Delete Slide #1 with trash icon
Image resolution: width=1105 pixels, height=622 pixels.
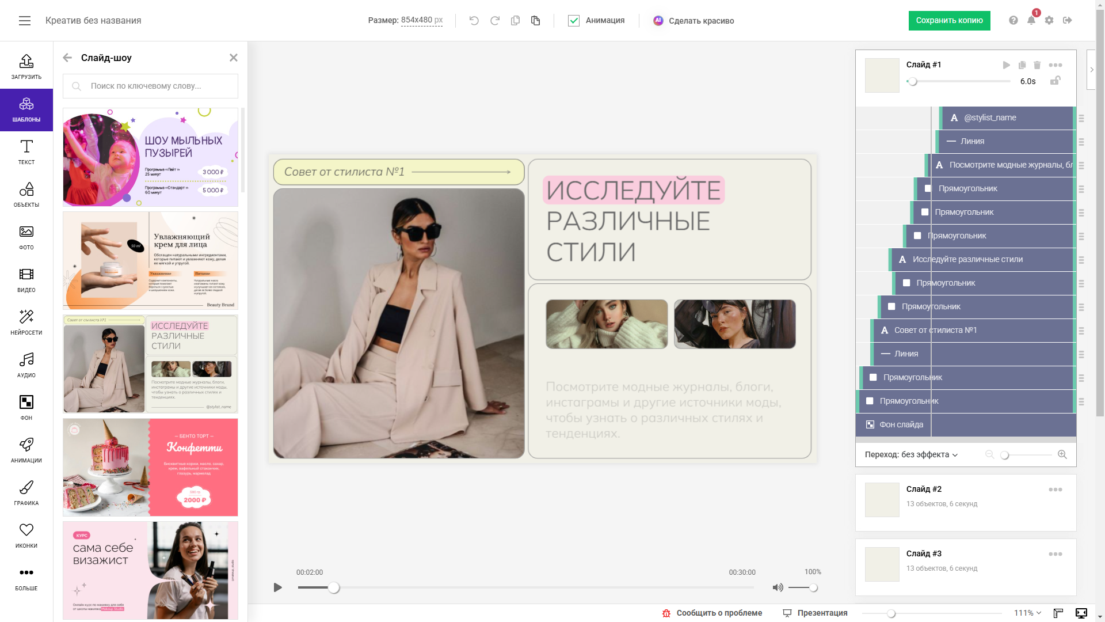(x=1037, y=65)
